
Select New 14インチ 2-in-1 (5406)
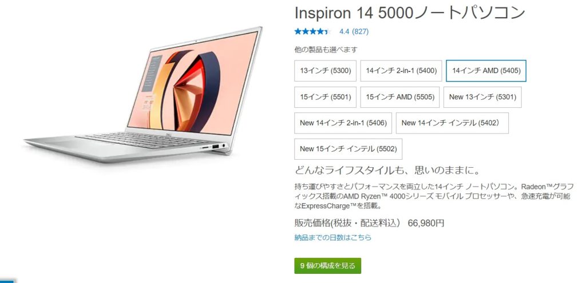[x=343, y=123]
